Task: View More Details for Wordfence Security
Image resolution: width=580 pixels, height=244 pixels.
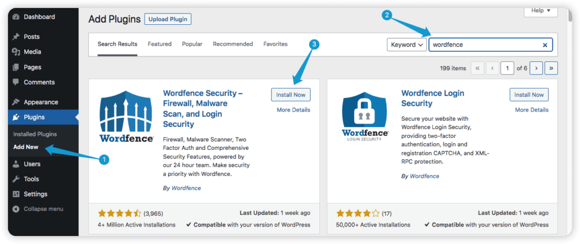Action: pos(293,110)
